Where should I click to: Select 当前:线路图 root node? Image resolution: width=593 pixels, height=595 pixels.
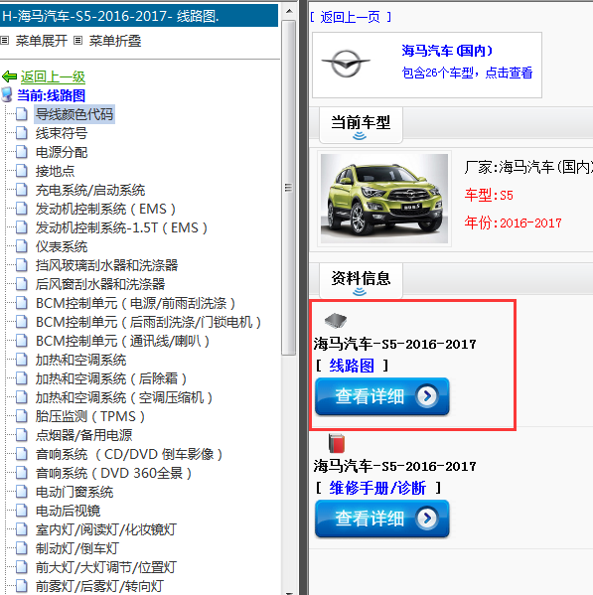52,95
